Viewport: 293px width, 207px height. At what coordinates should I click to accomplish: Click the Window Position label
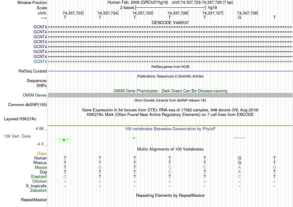click(x=32, y=2)
